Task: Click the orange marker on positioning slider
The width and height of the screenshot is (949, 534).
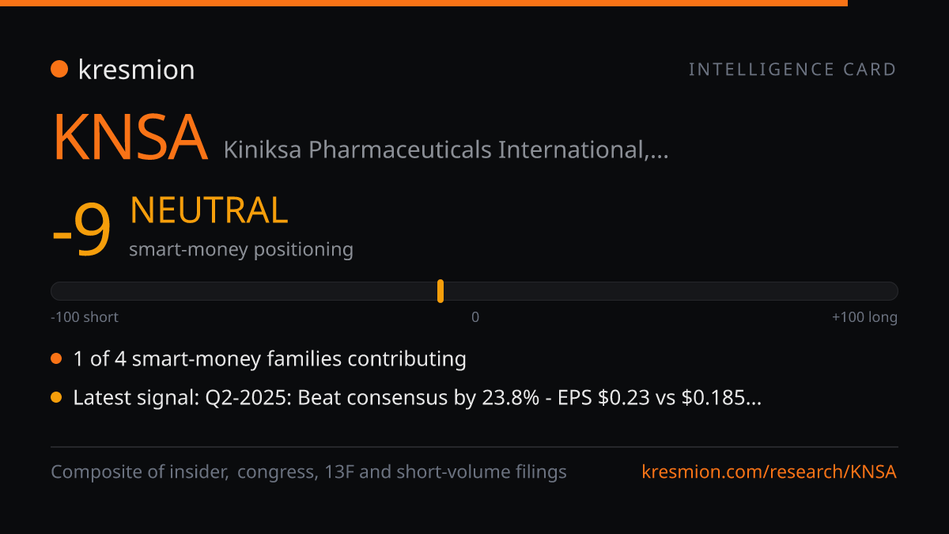Action: 440,291
